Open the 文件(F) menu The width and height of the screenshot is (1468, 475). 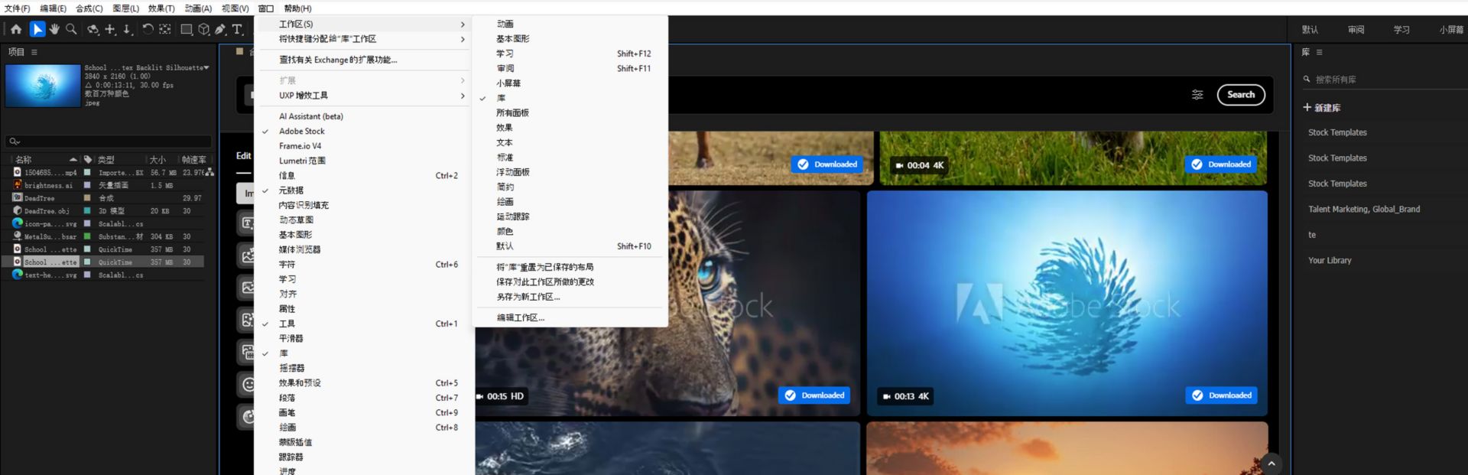click(17, 8)
